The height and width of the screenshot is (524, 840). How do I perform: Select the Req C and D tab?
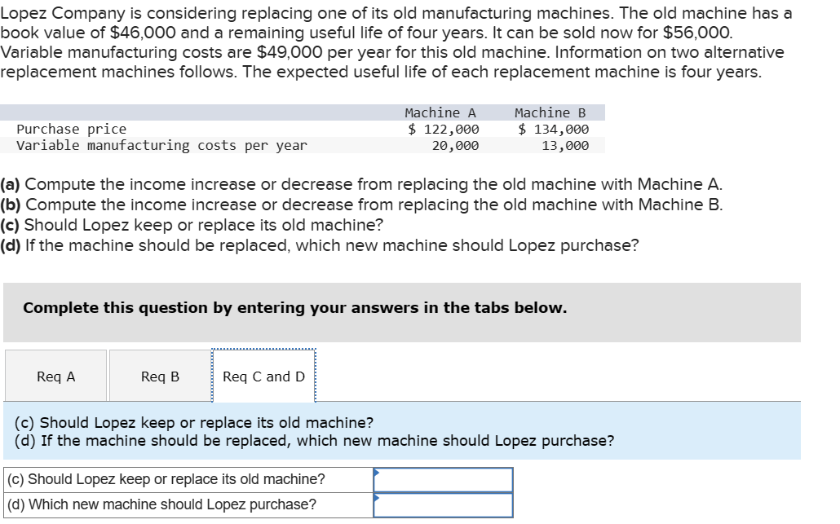tap(263, 376)
